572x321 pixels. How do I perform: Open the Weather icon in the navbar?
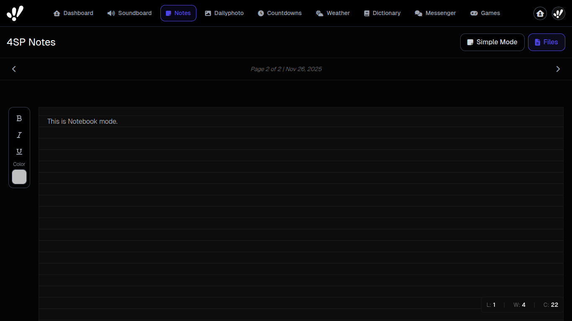tap(319, 13)
